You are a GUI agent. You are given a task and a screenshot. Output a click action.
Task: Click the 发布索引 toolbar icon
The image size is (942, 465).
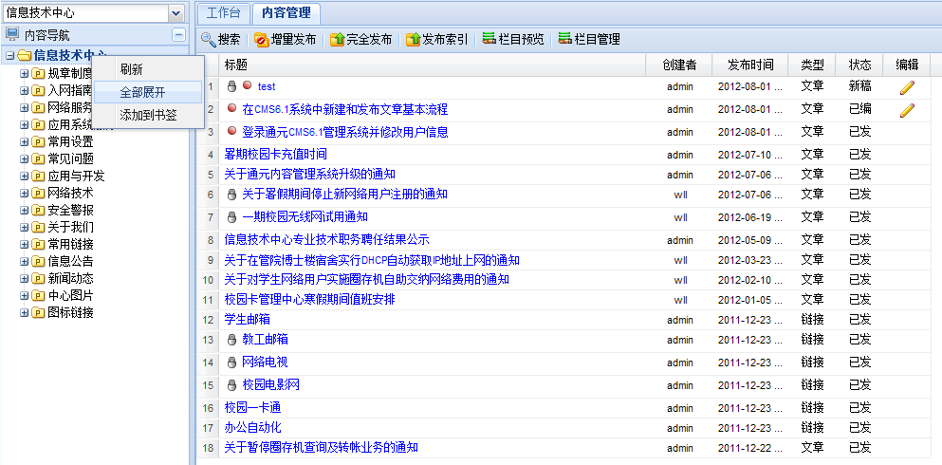413,40
